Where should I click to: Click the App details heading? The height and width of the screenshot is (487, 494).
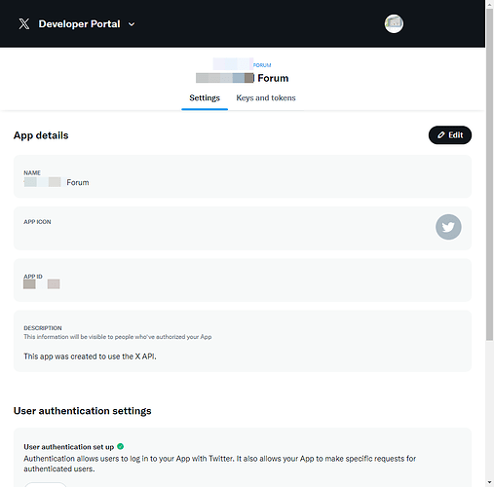pos(41,135)
